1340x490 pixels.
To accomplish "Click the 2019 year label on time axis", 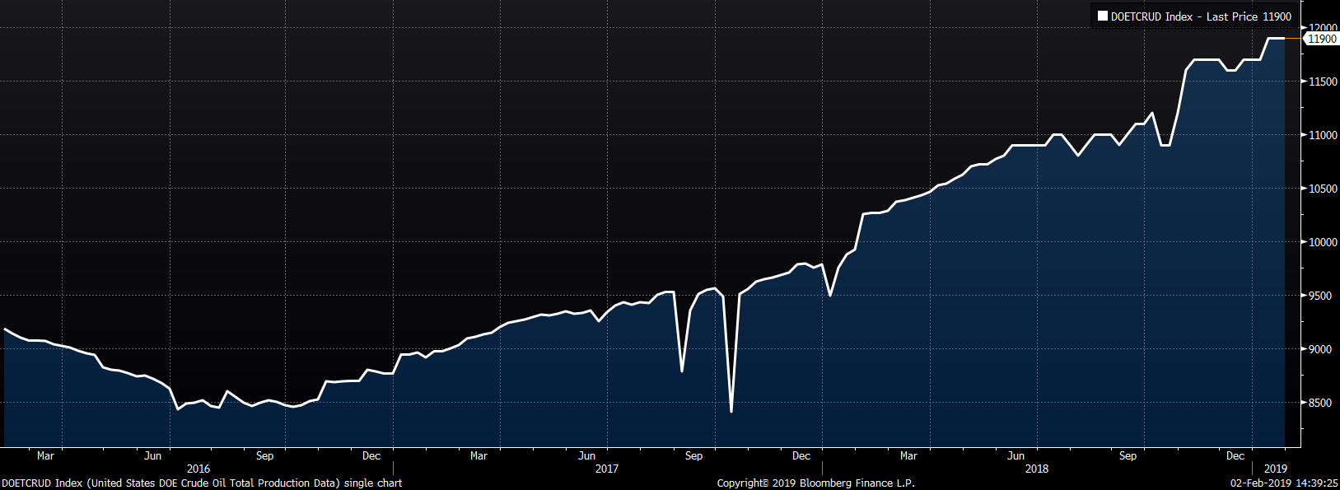I will point(1275,469).
